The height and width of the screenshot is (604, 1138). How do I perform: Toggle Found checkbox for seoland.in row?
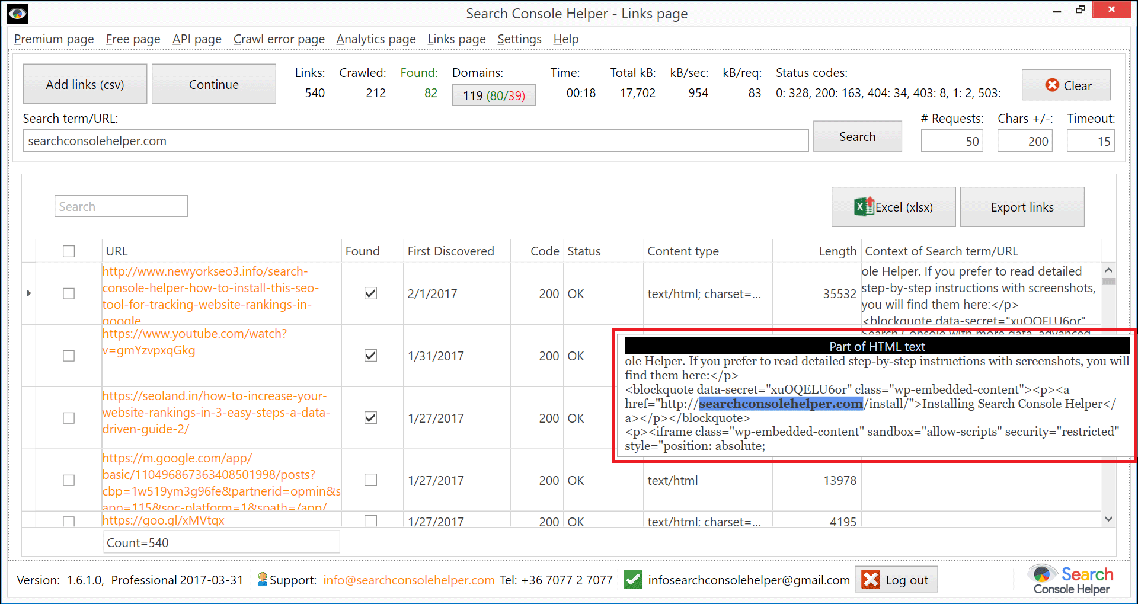click(x=370, y=418)
